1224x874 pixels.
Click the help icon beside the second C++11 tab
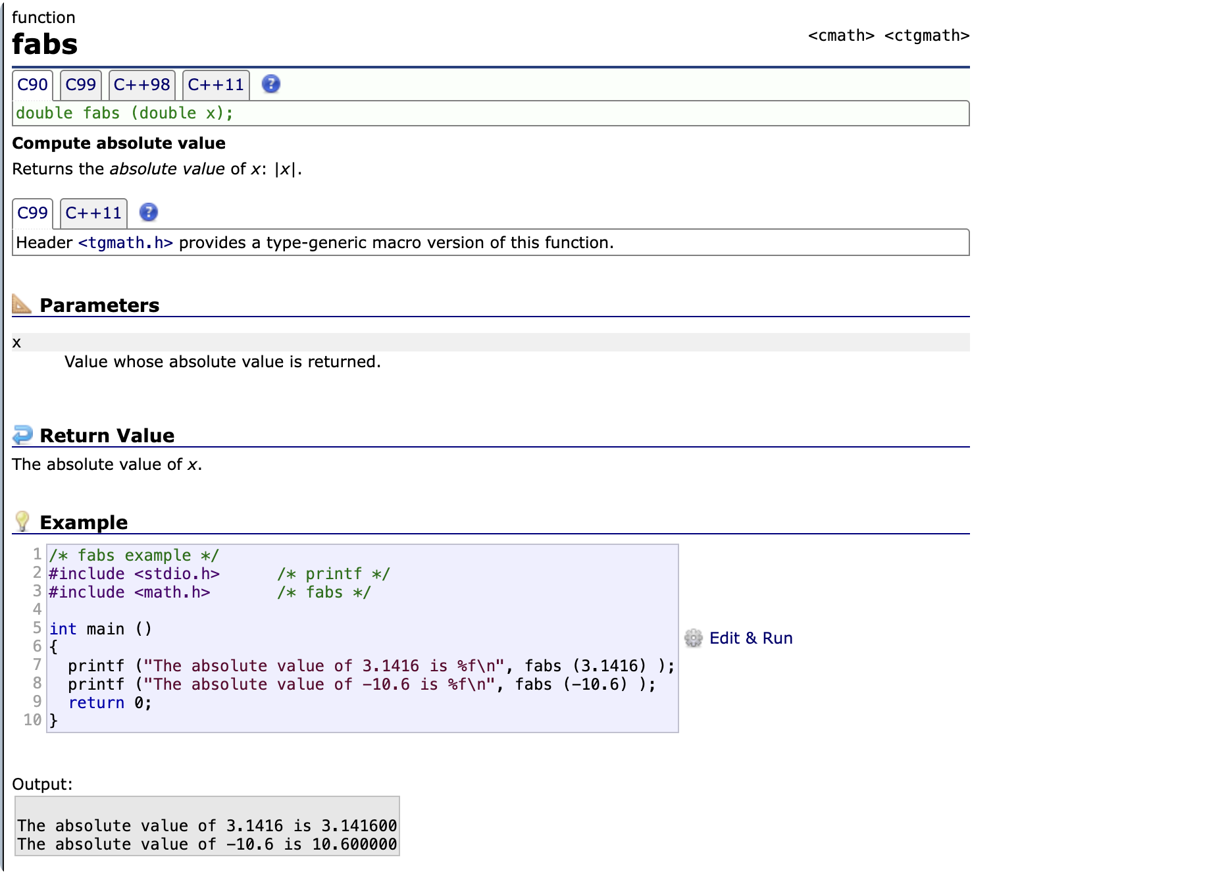pos(149,213)
